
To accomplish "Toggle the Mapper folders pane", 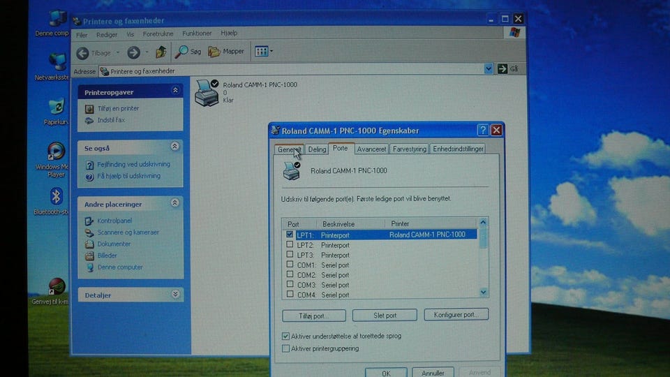I will pos(225,51).
